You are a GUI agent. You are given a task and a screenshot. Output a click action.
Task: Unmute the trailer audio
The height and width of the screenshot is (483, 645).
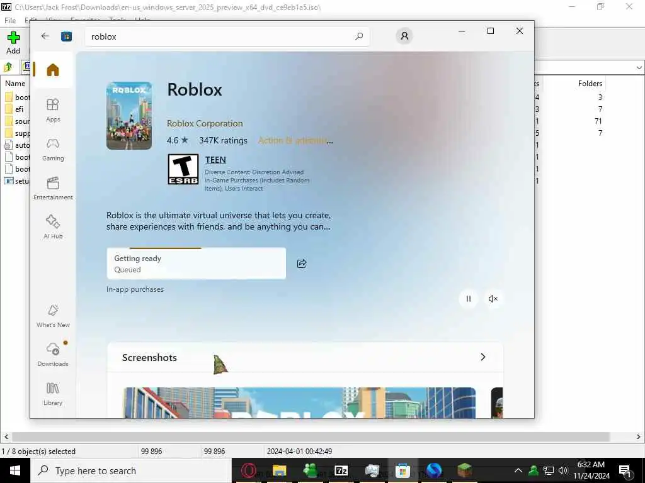(x=493, y=299)
